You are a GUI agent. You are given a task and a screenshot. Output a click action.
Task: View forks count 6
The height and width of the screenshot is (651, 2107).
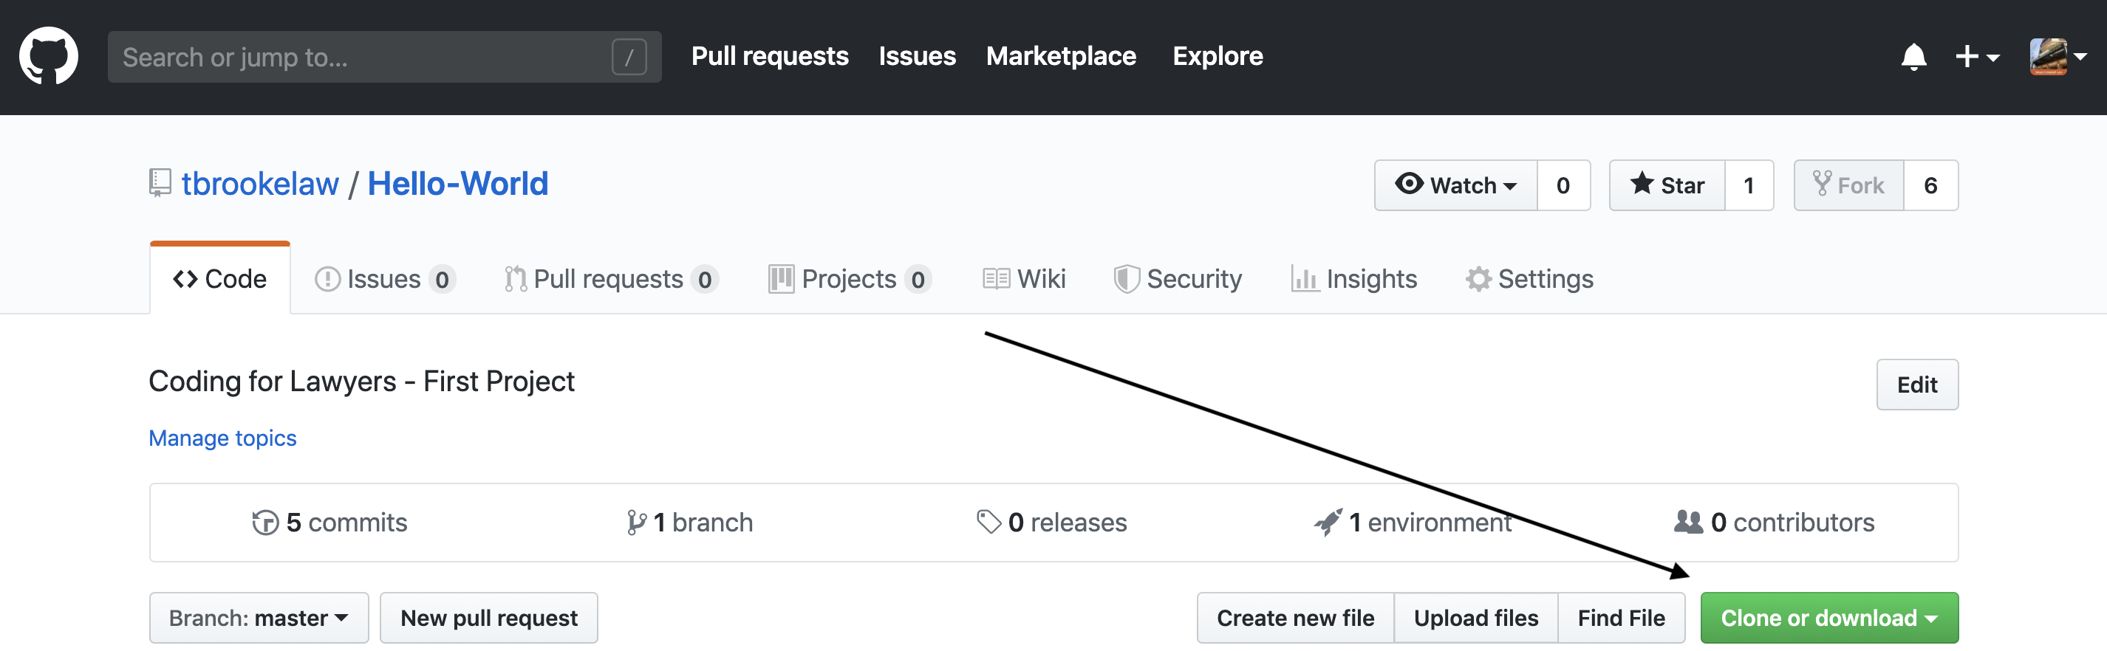coord(1930,185)
